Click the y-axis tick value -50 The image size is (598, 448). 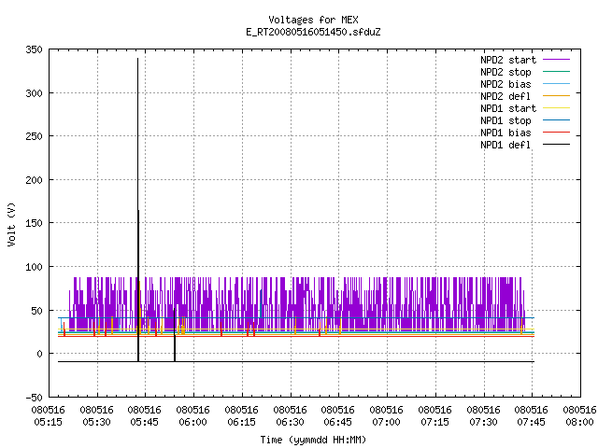(34, 398)
